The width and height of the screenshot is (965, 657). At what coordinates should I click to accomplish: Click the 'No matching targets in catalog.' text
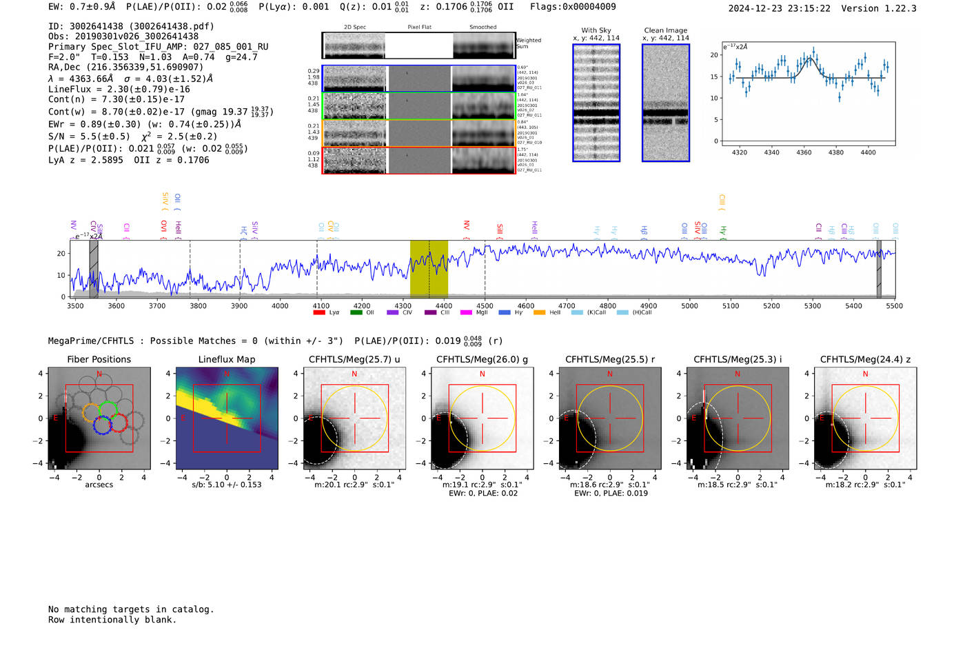pos(131,609)
